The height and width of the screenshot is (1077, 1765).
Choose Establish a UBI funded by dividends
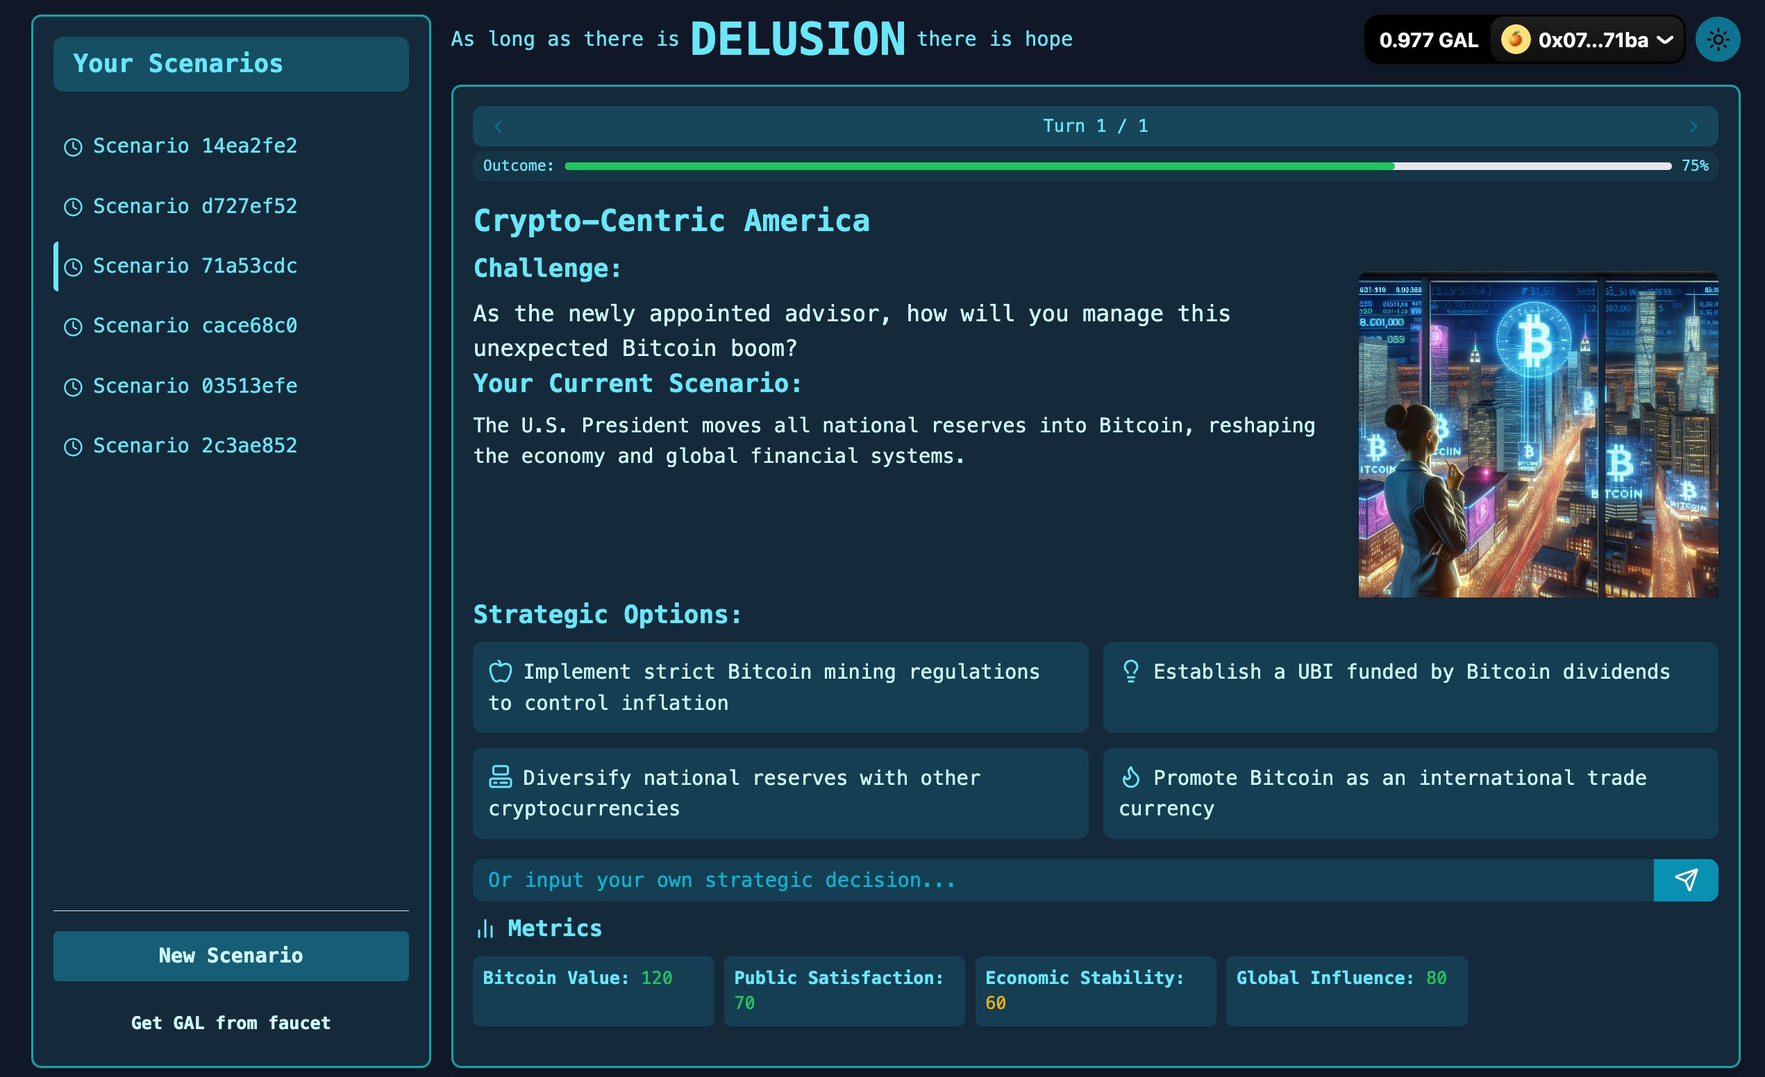[x=1410, y=688]
